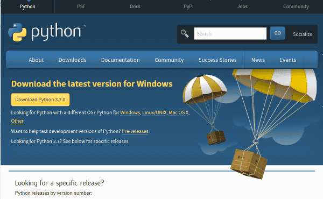Follow the Mac OS X download link
The image size is (323, 199).
178,112
